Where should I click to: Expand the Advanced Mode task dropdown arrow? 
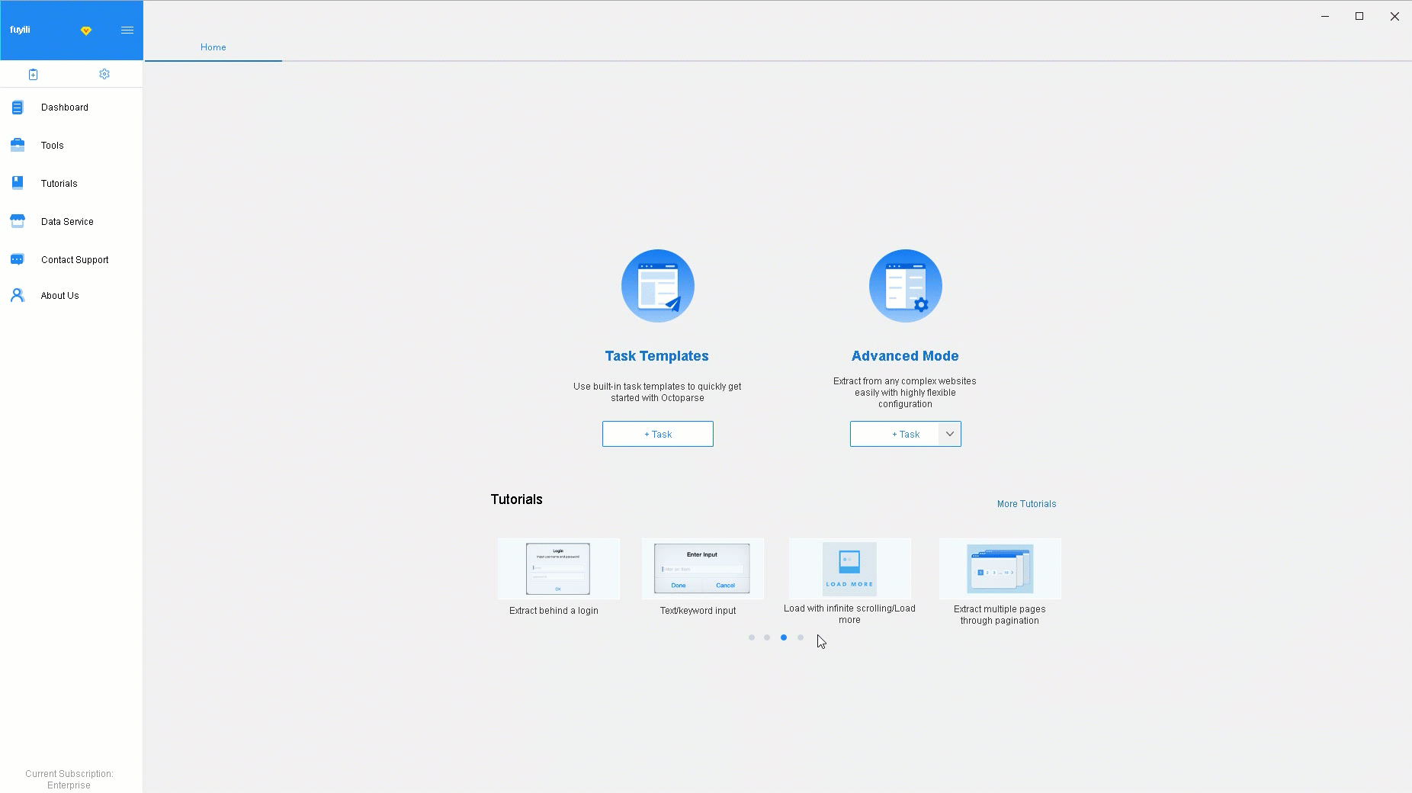(950, 434)
